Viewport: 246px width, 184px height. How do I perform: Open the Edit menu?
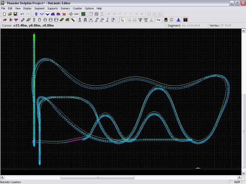point(10,8)
